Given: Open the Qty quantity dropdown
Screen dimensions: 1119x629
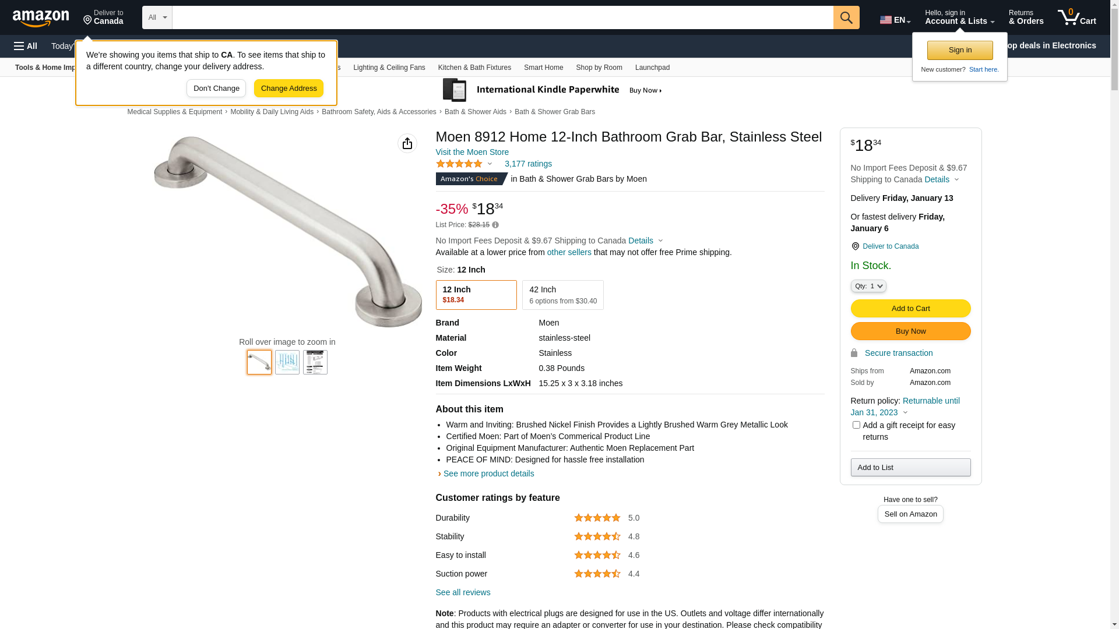Looking at the screenshot, I should point(868,286).
